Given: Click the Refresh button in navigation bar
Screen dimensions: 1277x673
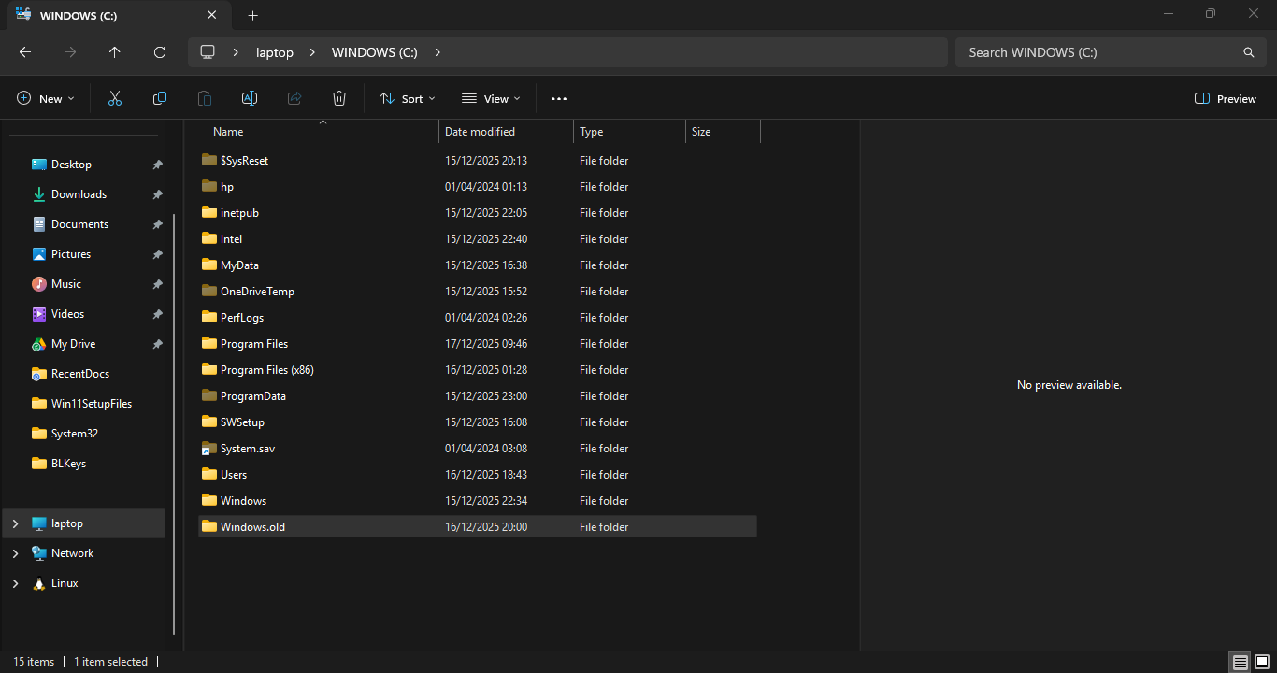Looking at the screenshot, I should pyautogui.click(x=160, y=52).
